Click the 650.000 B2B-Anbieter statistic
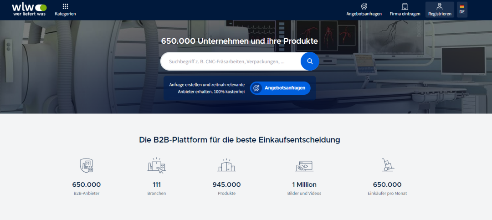The height and width of the screenshot is (220, 492). click(87, 184)
